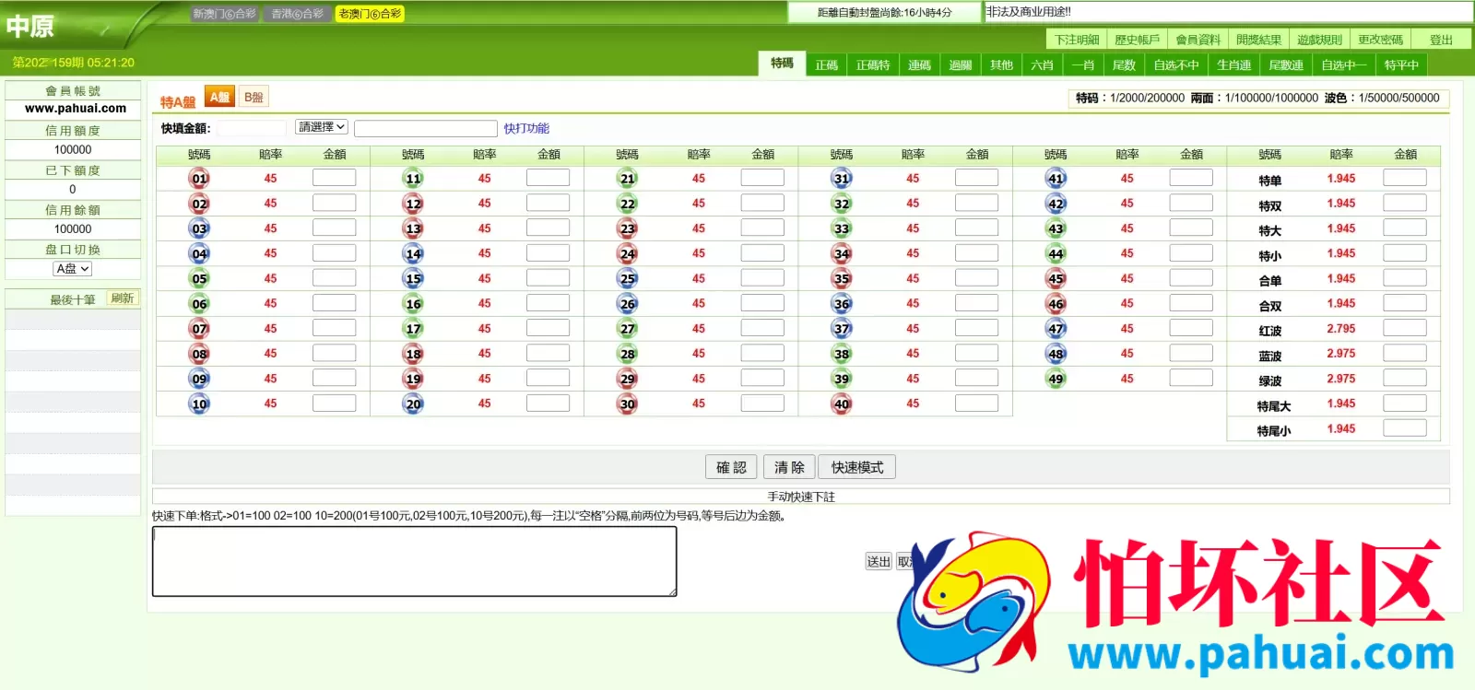Click number ball 41
The width and height of the screenshot is (1475, 690).
click(1056, 179)
